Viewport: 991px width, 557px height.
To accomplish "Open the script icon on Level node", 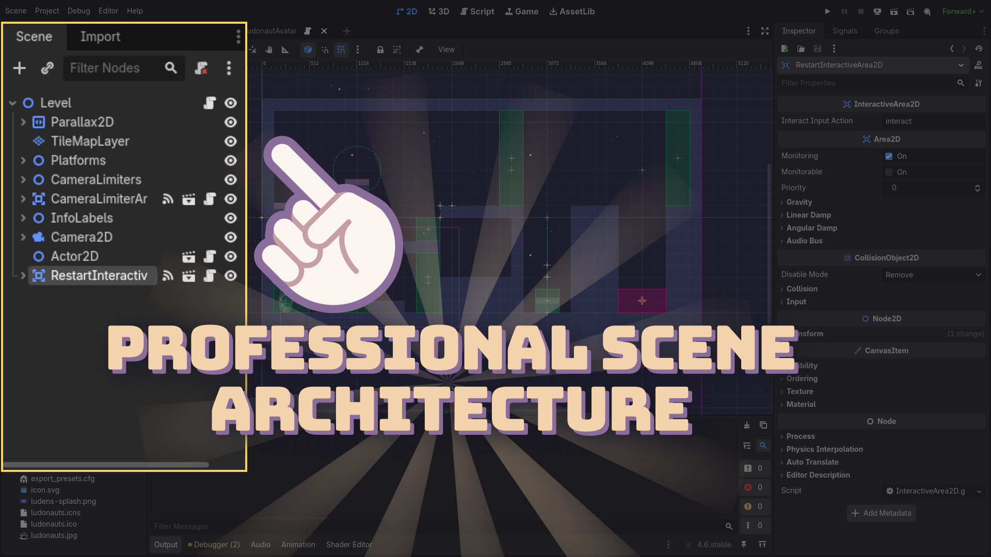I will click(x=210, y=103).
